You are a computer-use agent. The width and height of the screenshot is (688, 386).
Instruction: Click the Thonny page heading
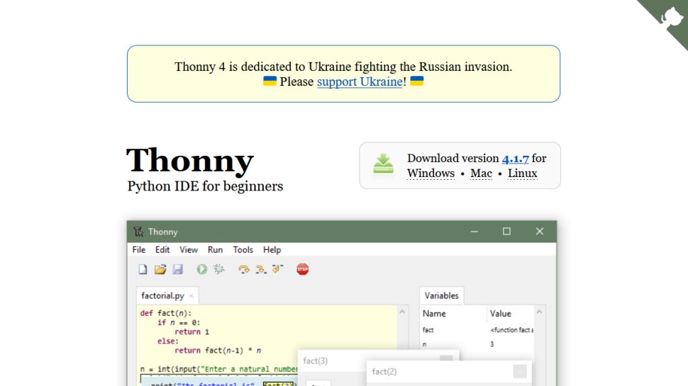190,161
